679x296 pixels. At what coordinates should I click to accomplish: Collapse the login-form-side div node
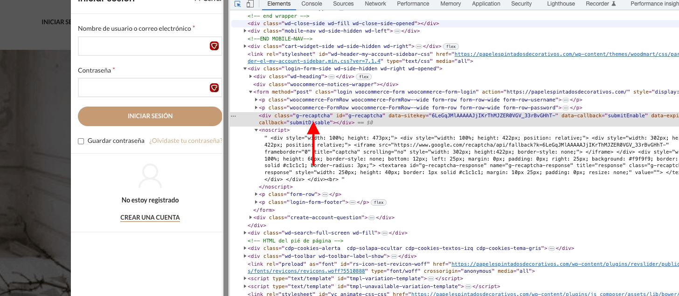point(245,69)
